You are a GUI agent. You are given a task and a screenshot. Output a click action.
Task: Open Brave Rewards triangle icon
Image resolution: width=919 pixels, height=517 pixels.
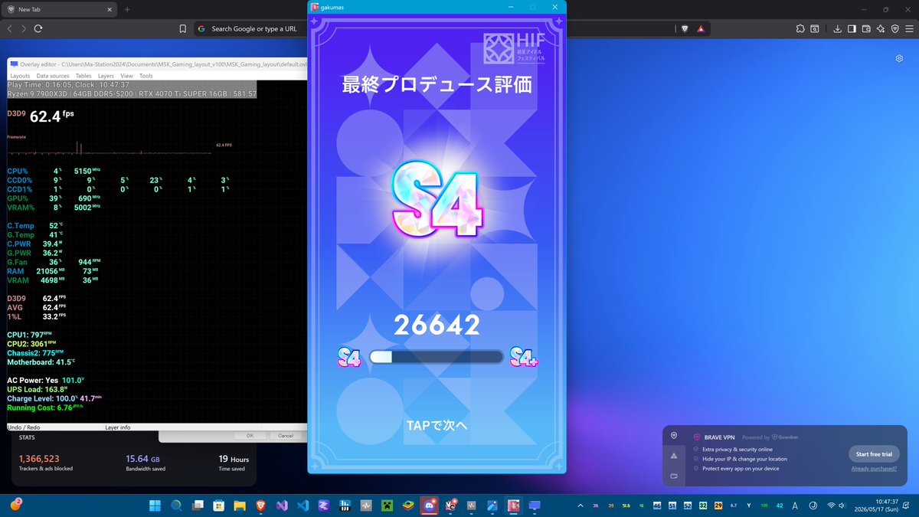pyautogui.click(x=700, y=28)
